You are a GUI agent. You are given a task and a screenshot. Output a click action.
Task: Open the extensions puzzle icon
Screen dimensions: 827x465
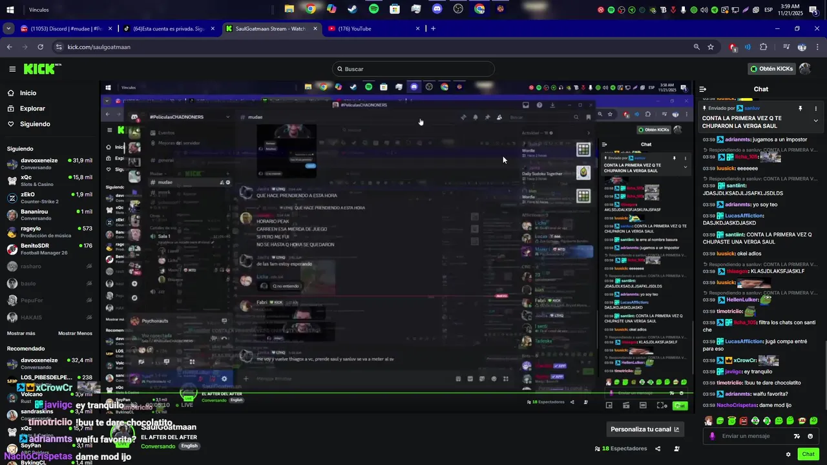point(763,46)
